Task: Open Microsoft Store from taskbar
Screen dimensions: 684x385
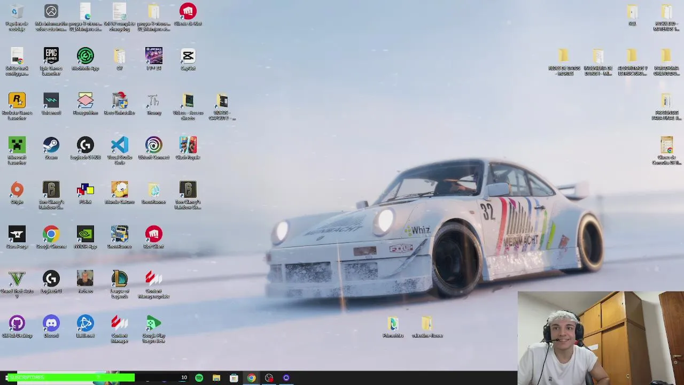Action: (234, 378)
